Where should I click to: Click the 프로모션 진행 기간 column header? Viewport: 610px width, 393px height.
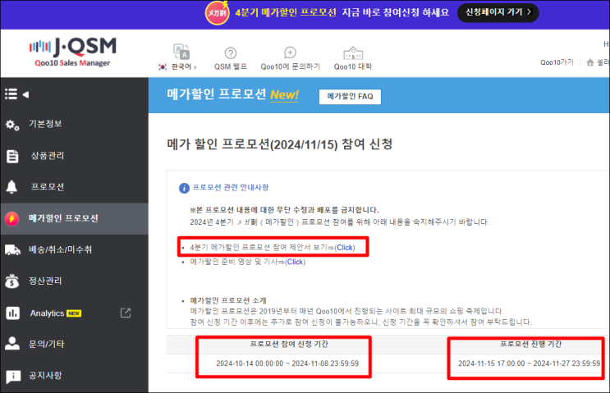point(530,344)
